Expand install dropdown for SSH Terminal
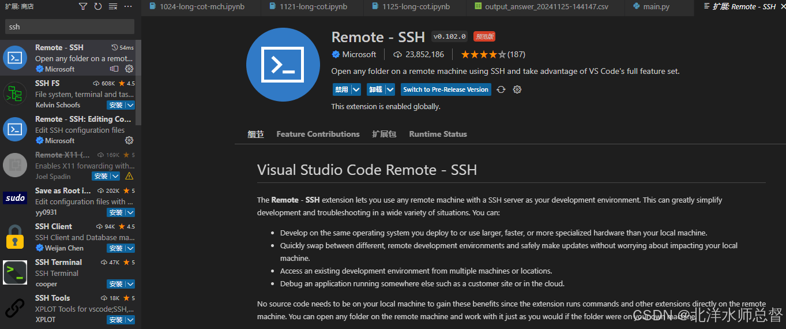The width and height of the screenshot is (786, 329). click(x=130, y=284)
